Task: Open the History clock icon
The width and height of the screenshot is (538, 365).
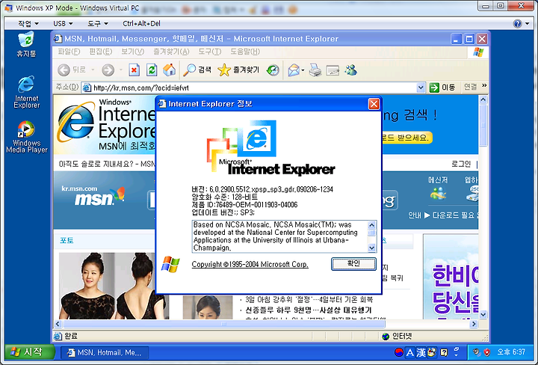Action: click(x=273, y=70)
